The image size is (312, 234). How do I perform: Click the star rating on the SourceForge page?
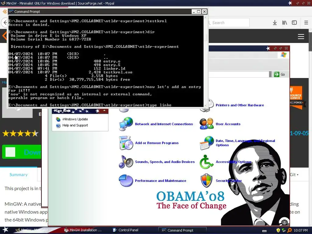pyautogui.click(x=20, y=133)
